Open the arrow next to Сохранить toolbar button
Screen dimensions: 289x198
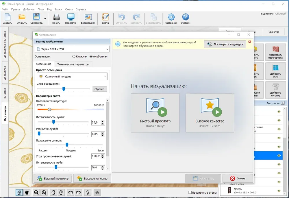[x=45, y=19]
